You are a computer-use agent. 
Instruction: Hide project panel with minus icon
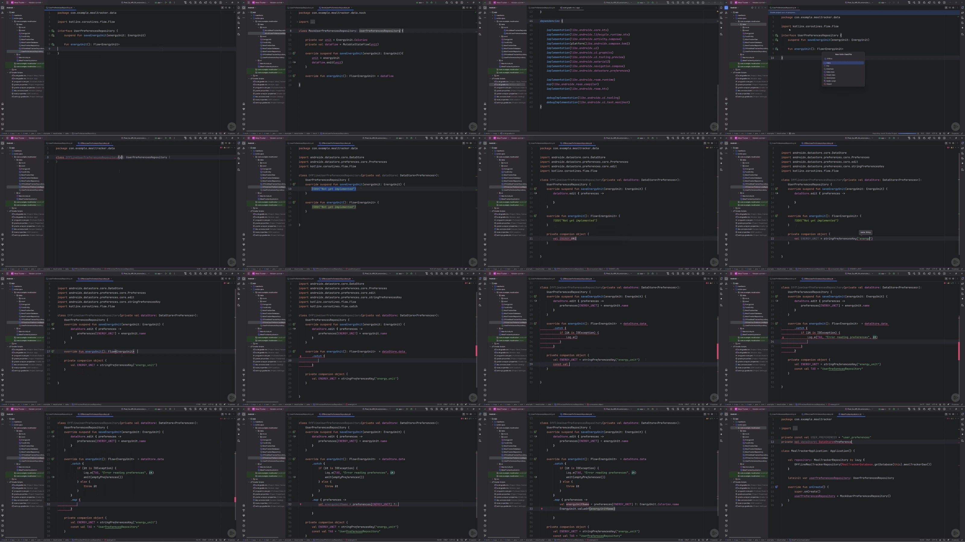765,8
